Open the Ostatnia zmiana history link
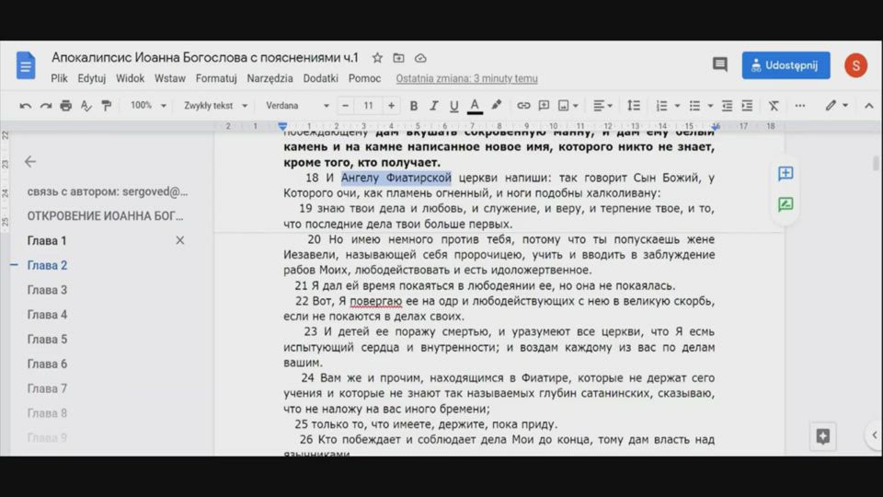The width and height of the screenshot is (883, 497). point(466,79)
